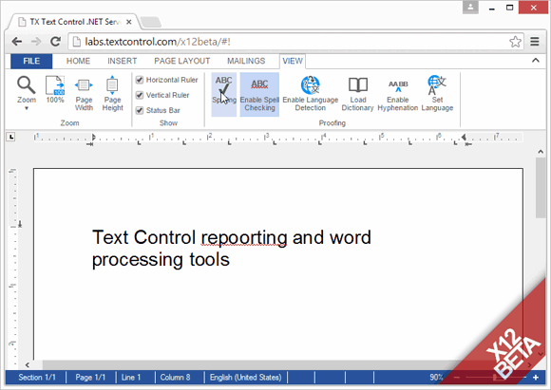
Task: Click the Column 8 status entry
Action: 175,378
